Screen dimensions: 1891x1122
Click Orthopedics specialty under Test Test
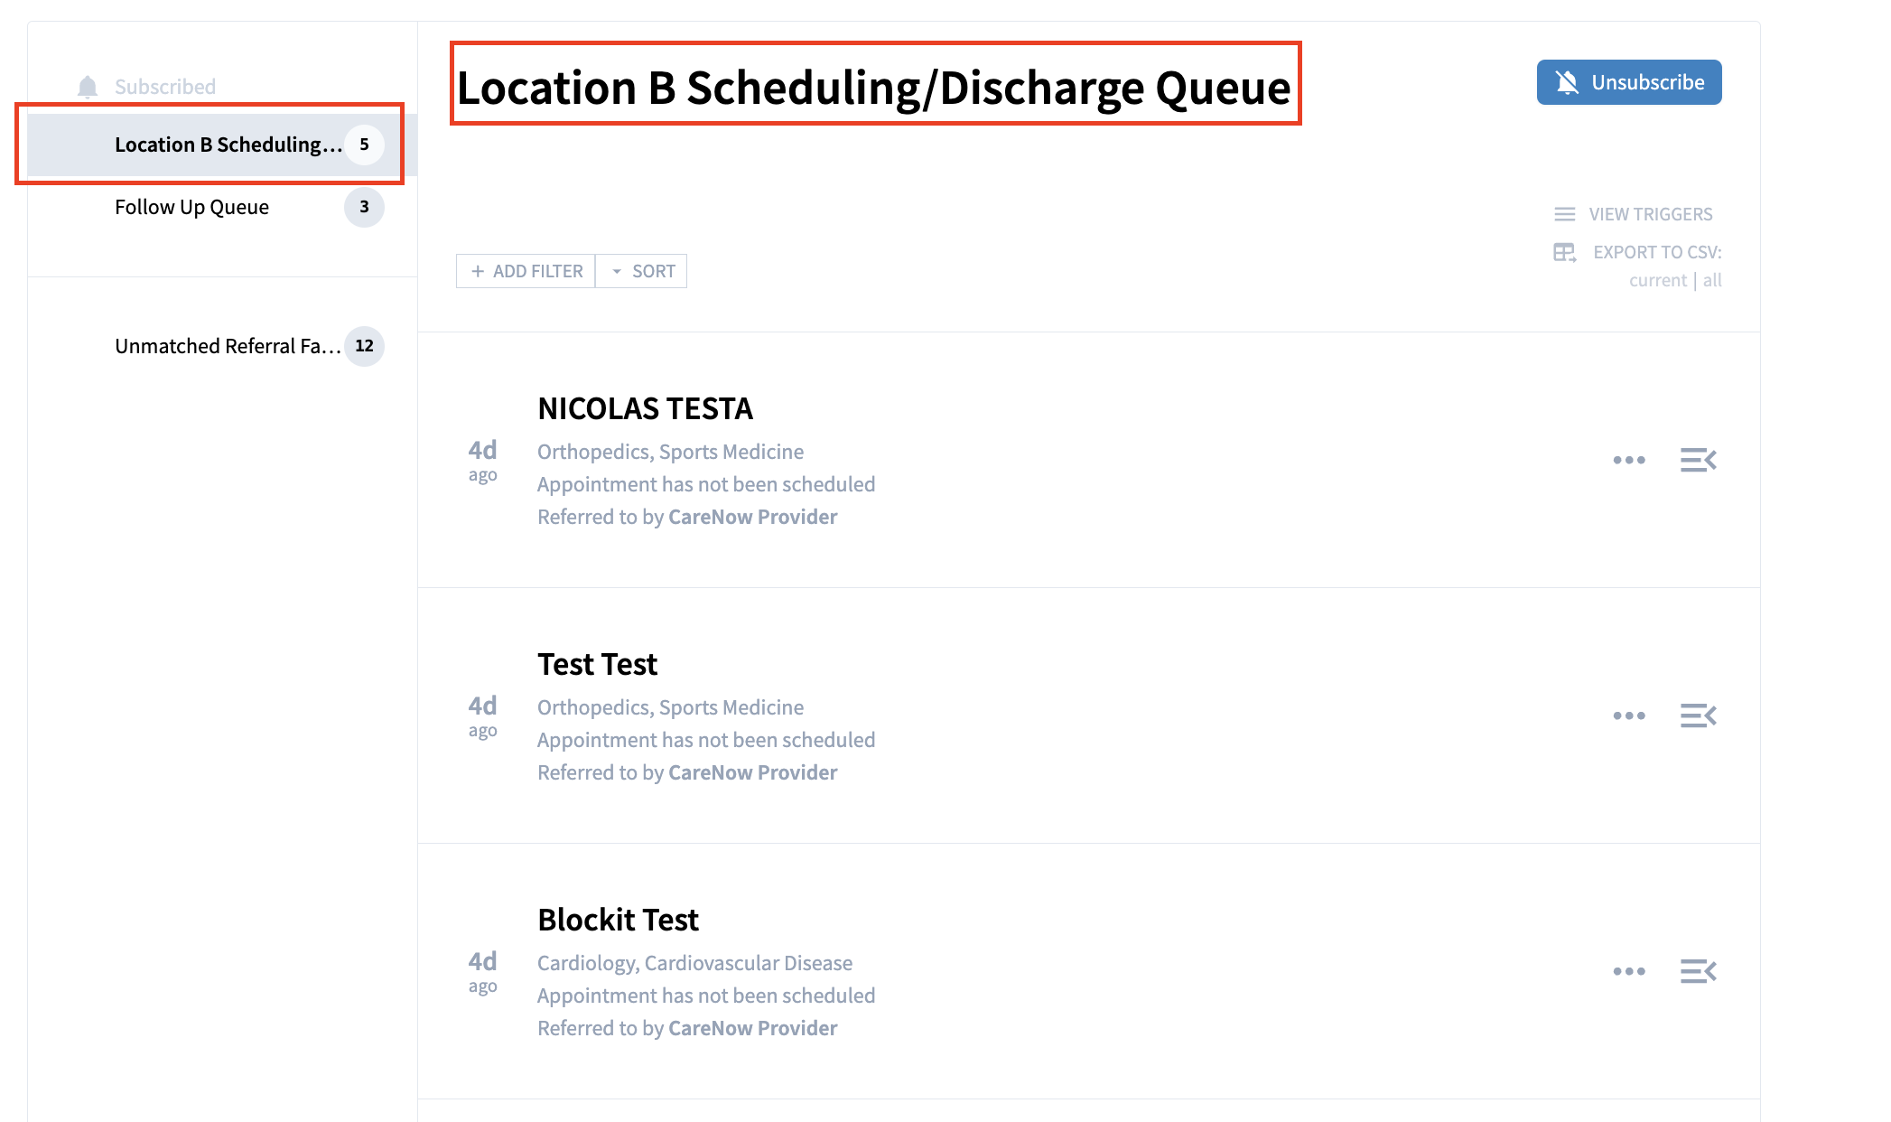tap(670, 707)
